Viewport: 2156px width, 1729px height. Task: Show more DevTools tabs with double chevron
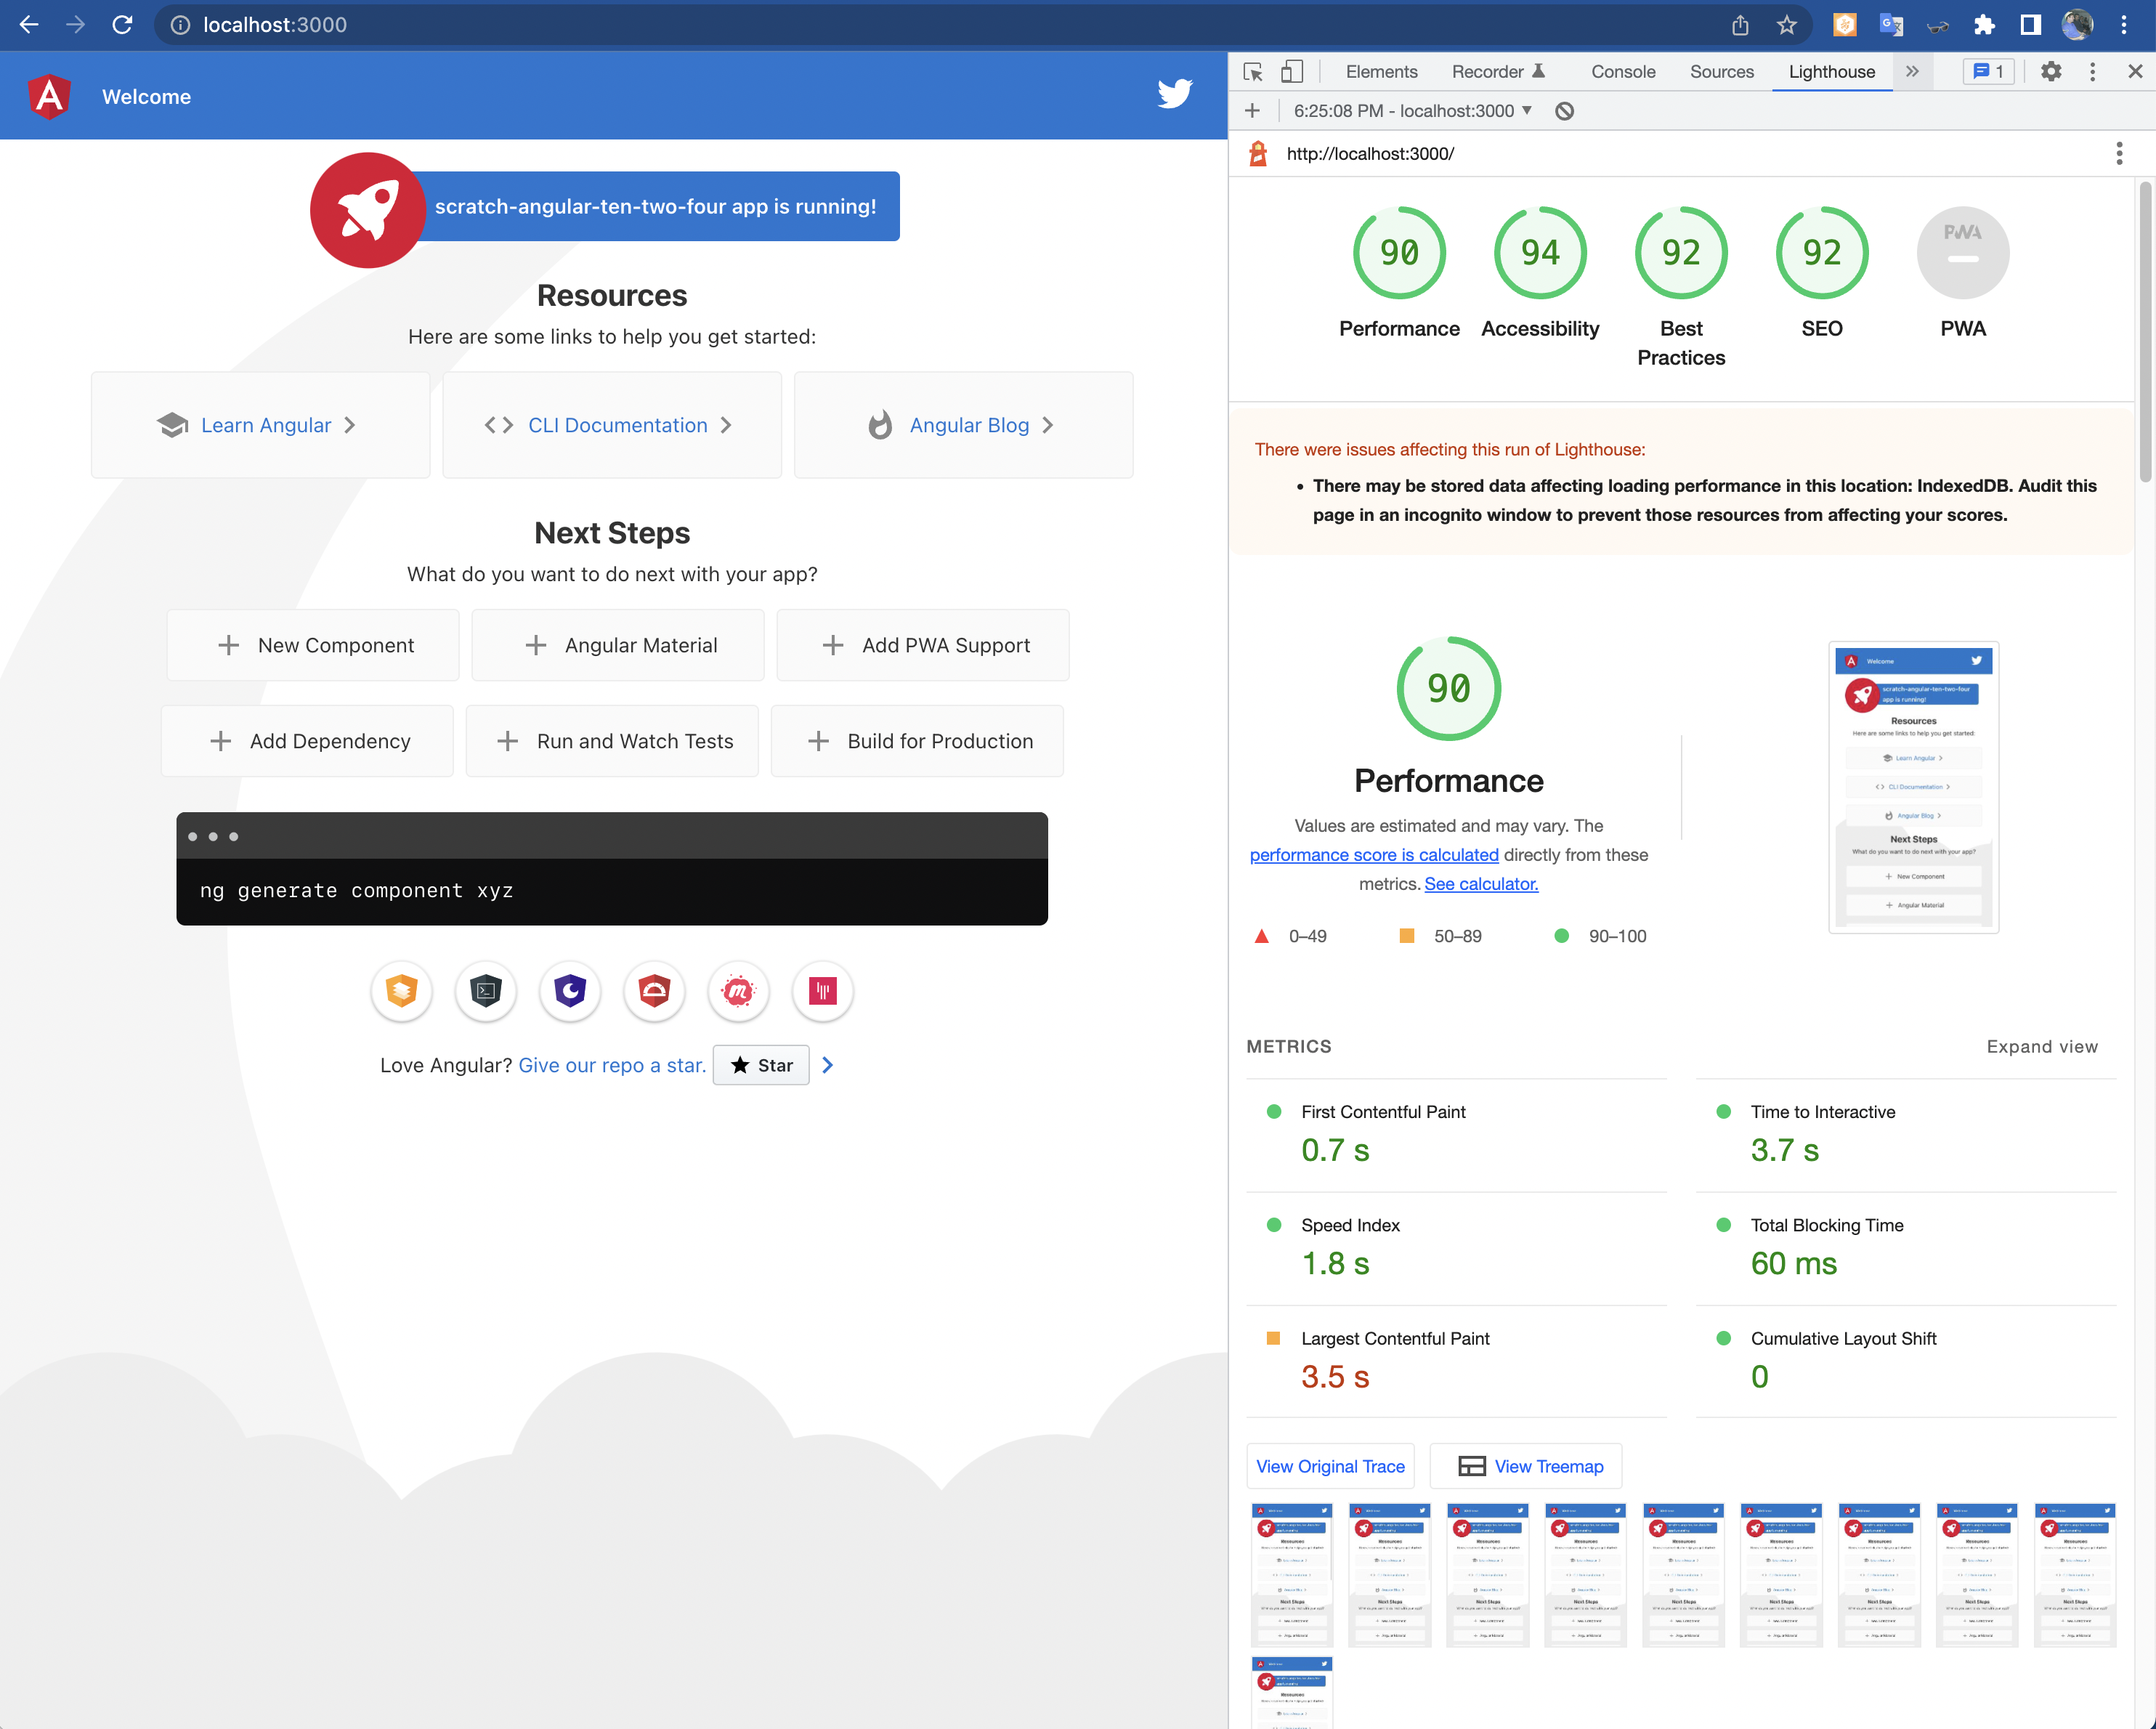tap(1912, 72)
